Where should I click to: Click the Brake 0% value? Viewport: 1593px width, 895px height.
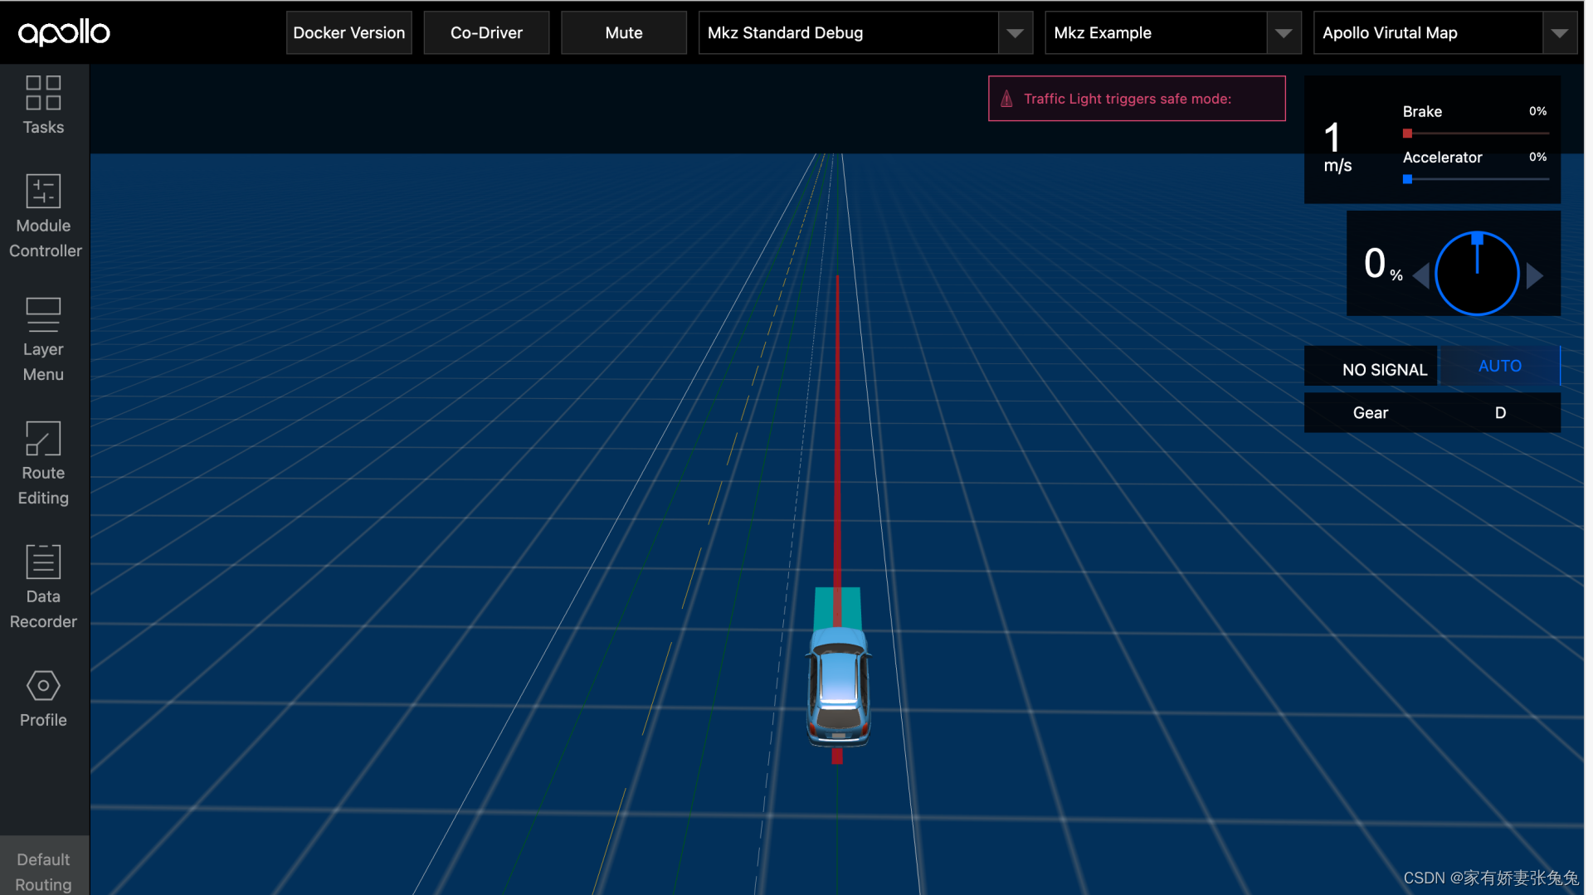click(x=1537, y=111)
